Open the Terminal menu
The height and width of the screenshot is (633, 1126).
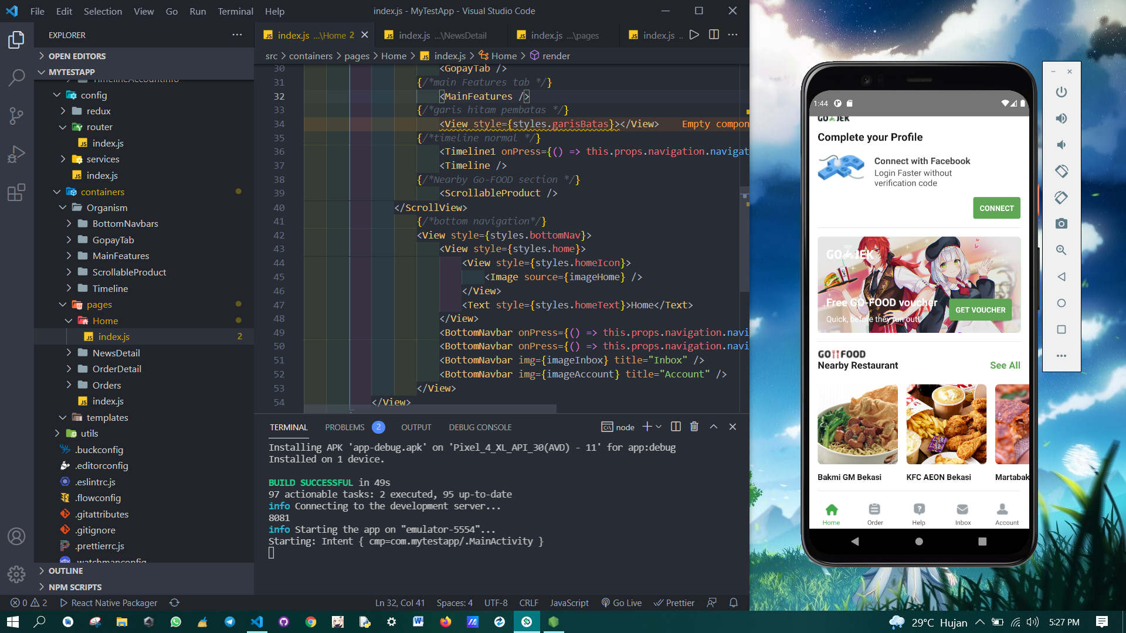click(235, 11)
